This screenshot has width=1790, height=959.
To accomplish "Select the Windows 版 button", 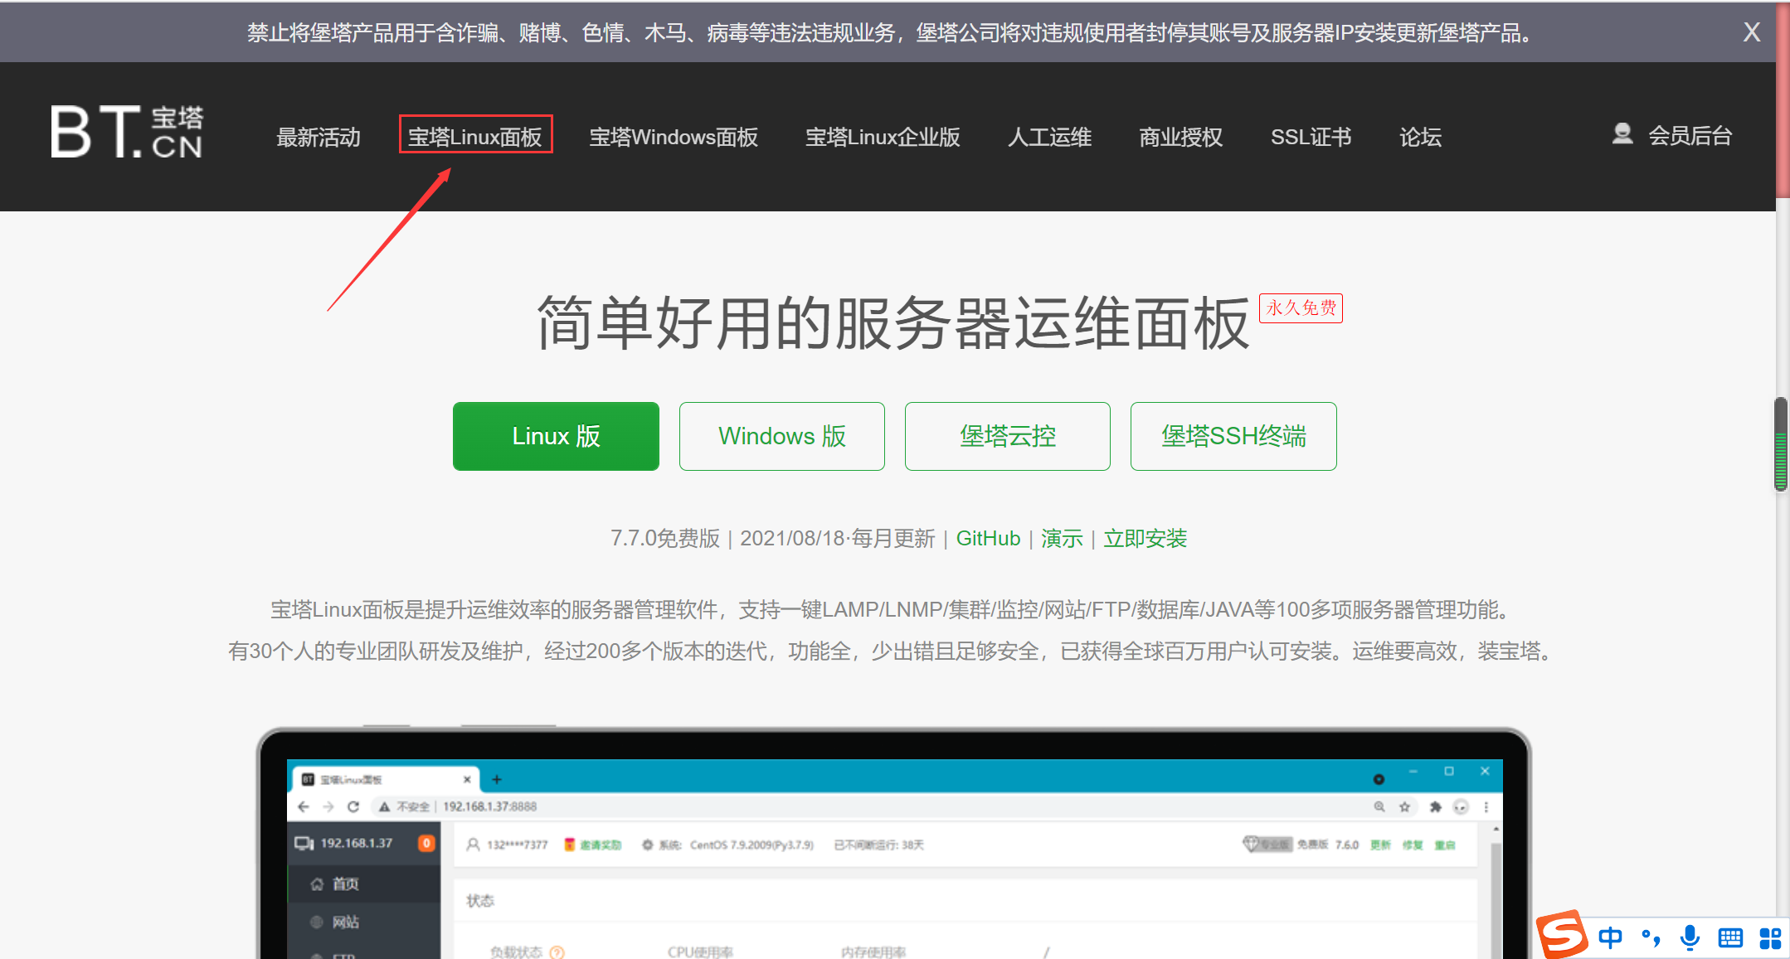I will pos(782,436).
